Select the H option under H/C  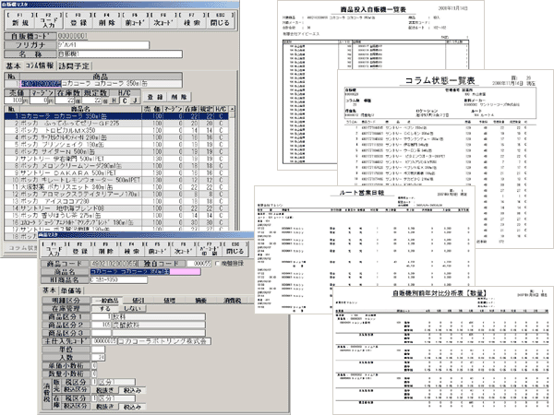tap(112, 99)
